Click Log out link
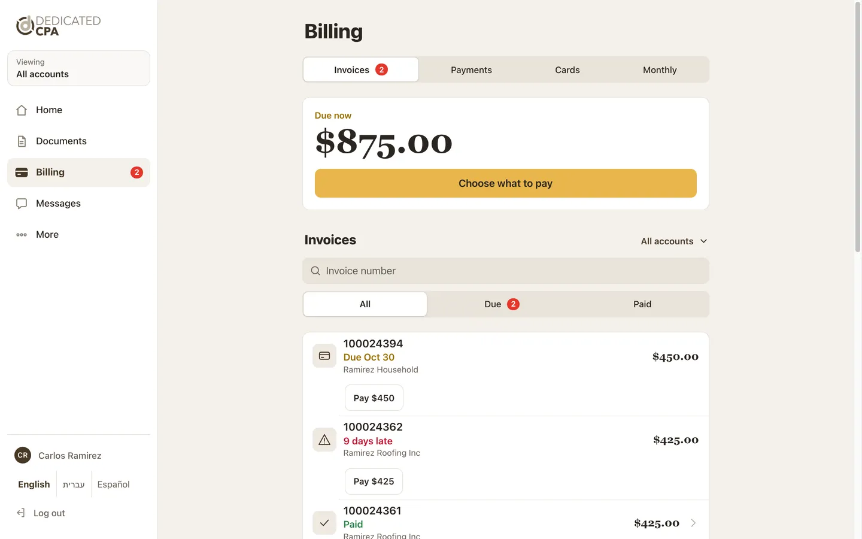The width and height of the screenshot is (862, 539). point(41,513)
